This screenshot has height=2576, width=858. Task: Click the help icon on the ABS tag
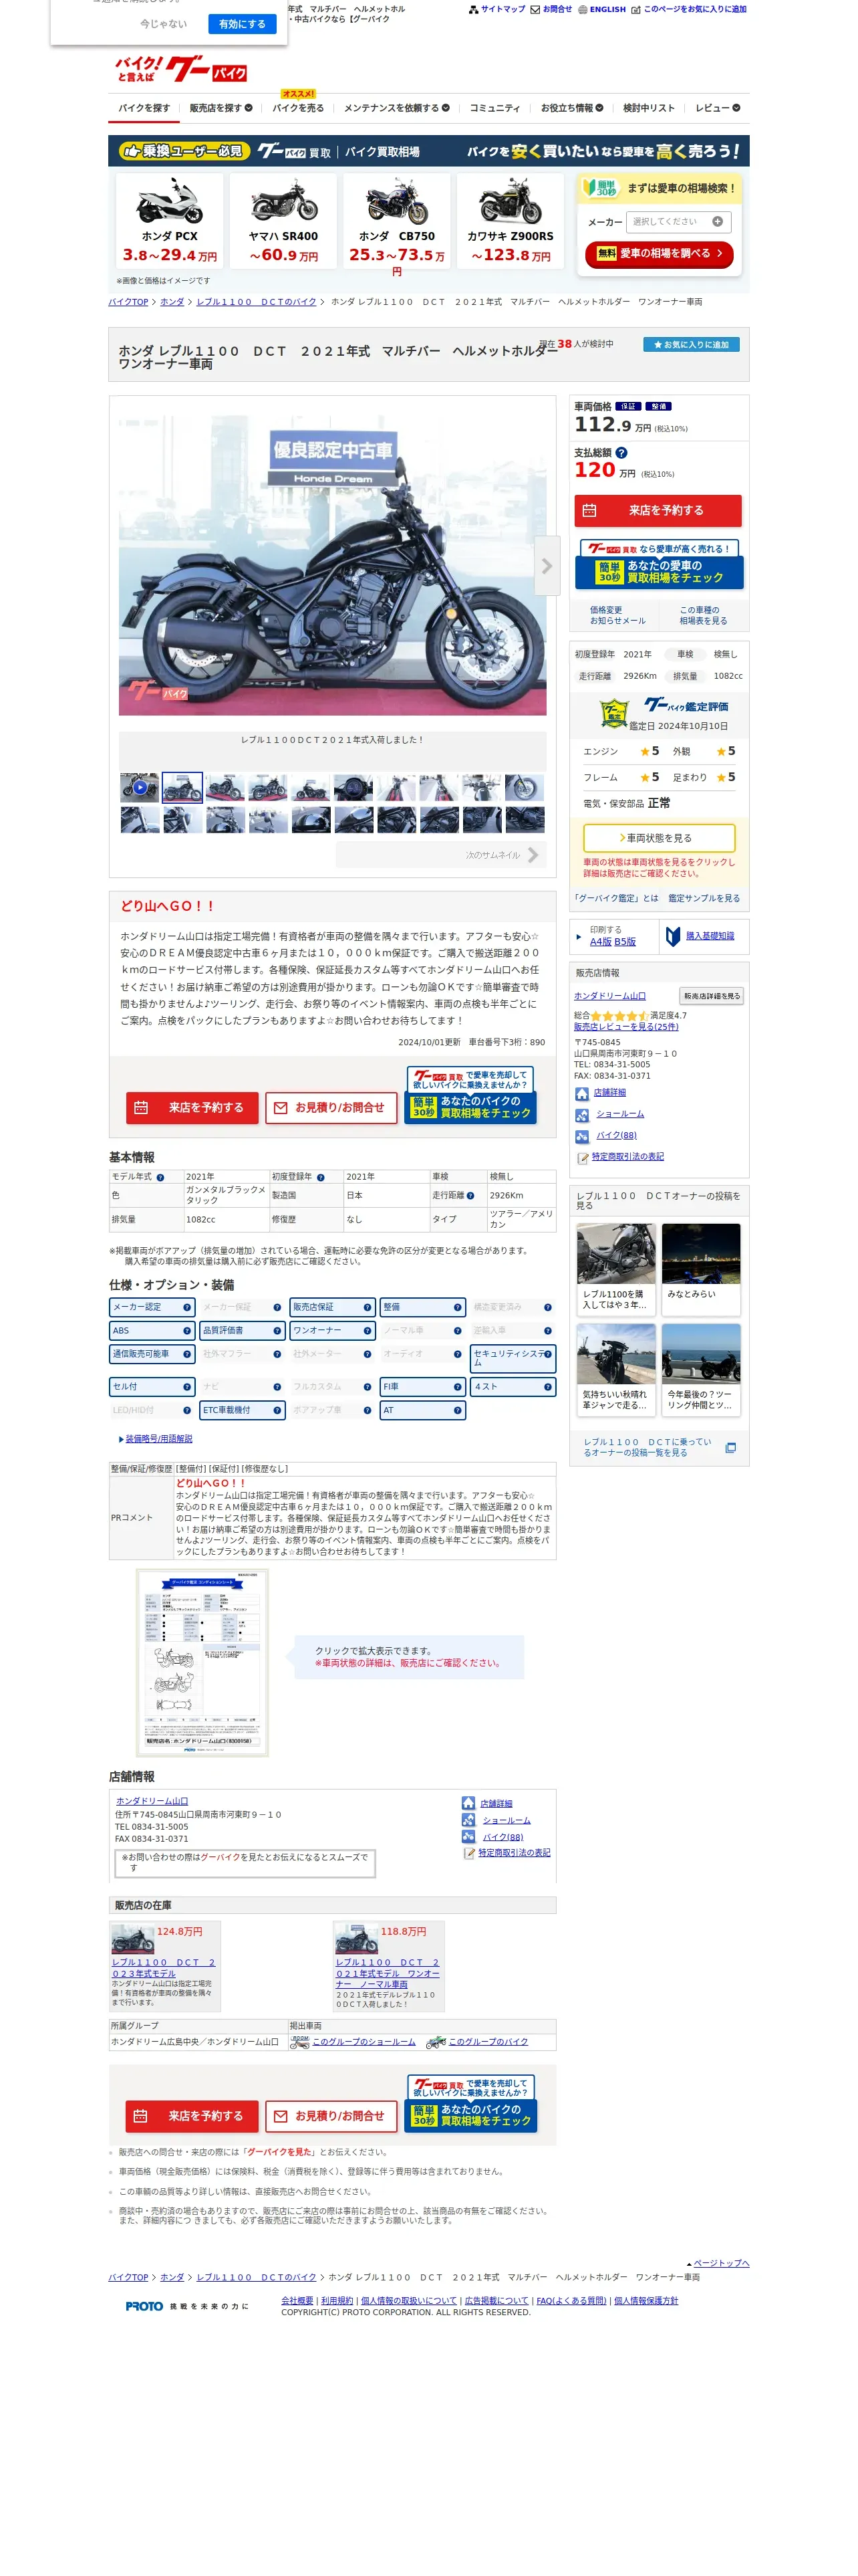pos(187,1331)
